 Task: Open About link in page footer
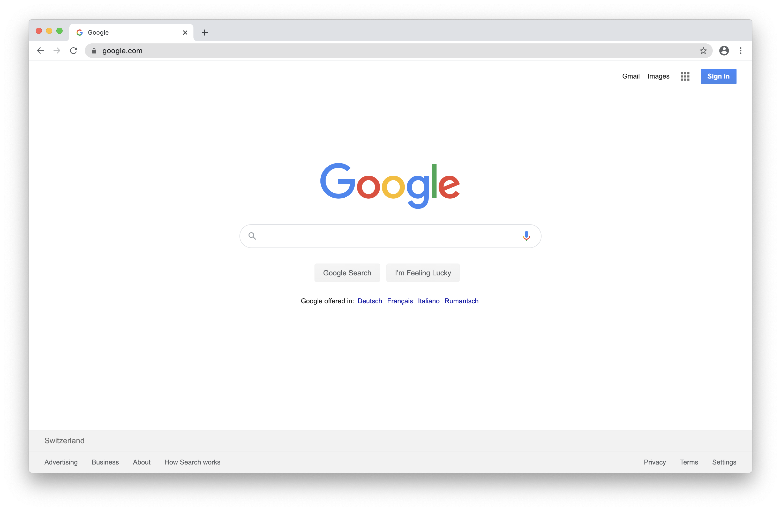pyautogui.click(x=141, y=462)
